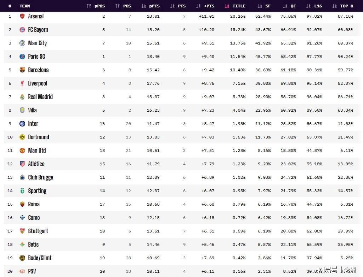Click the Barcelona crest icon
The image size is (363, 277).
(x=22, y=70)
